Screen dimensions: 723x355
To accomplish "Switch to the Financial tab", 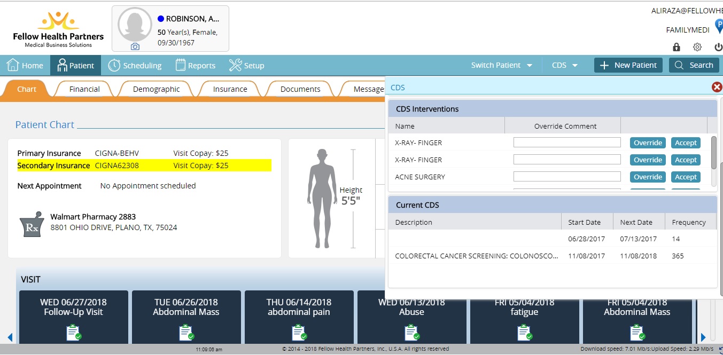I will (x=84, y=89).
